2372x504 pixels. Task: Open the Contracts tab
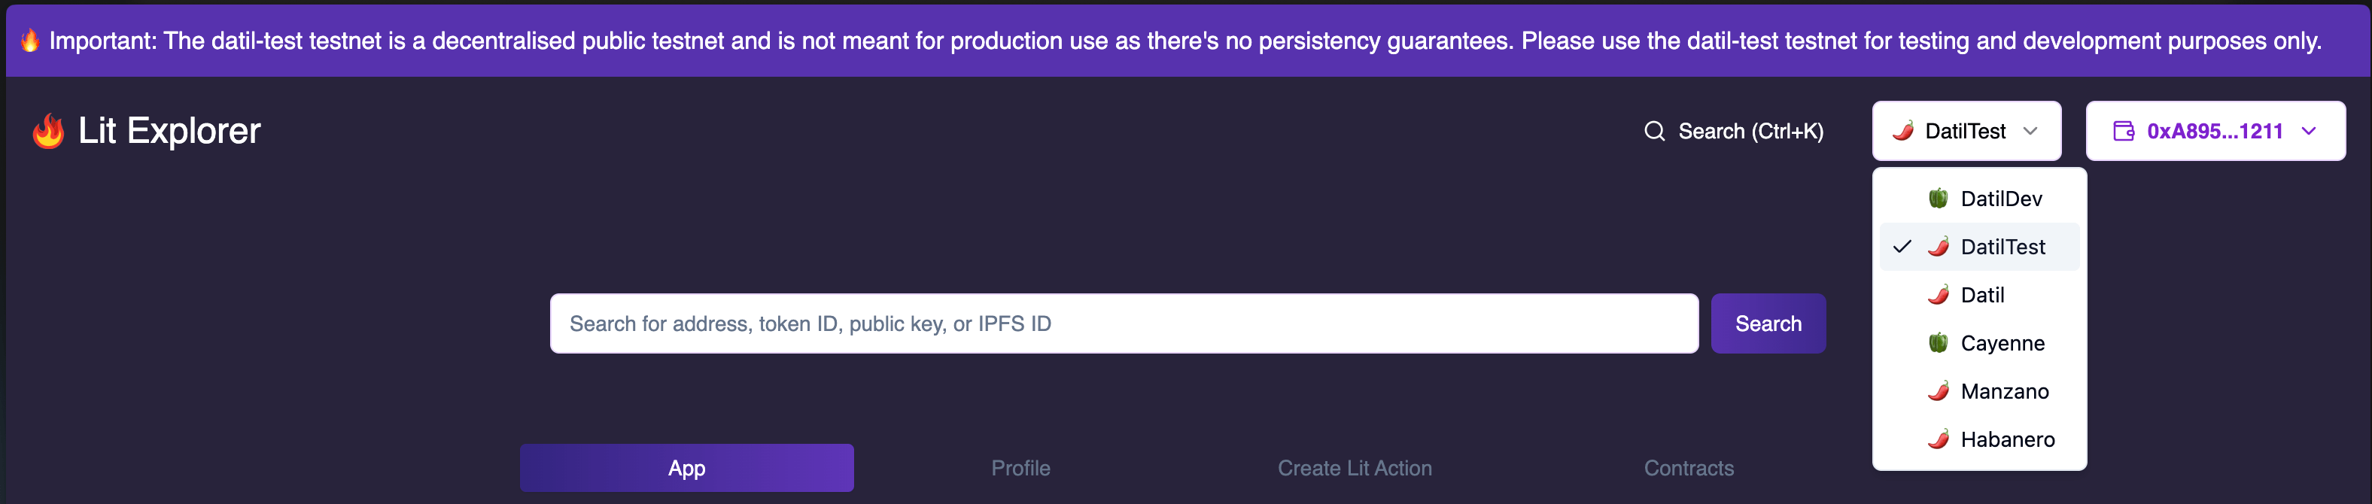pyautogui.click(x=1688, y=468)
